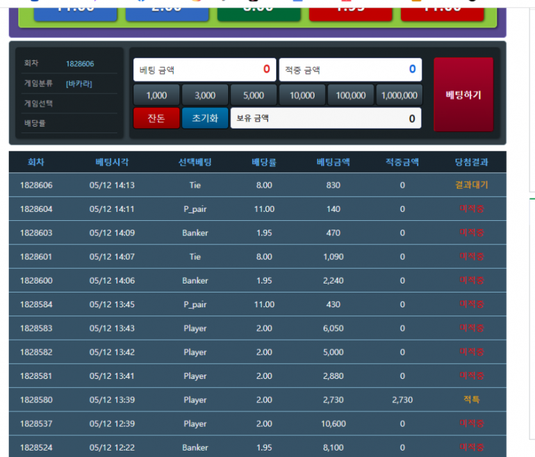
Task: Click 결과대기 status for round 1828606
Action: click(472, 185)
